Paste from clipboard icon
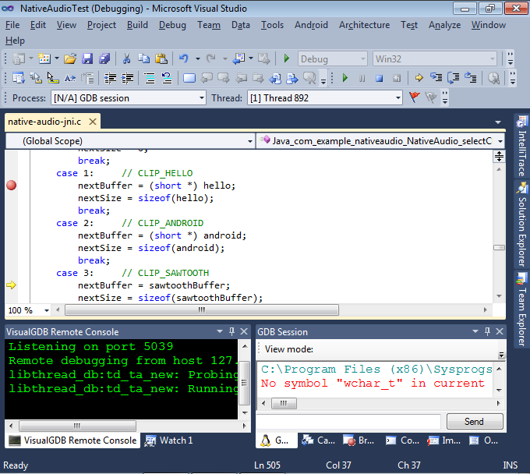 pyautogui.click(x=161, y=58)
